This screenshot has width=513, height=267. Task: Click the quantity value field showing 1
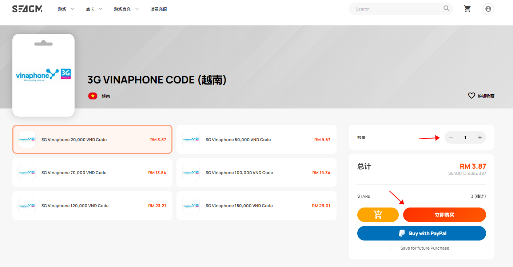[x=465, y=137]
